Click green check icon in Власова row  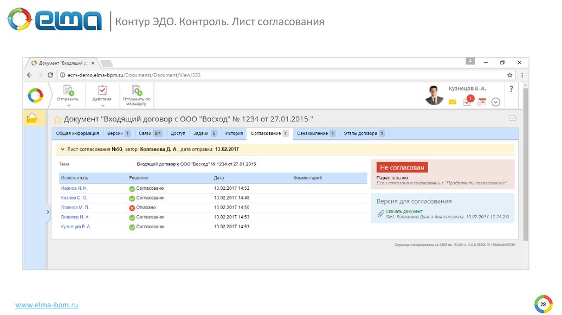(x=132, y=217)
